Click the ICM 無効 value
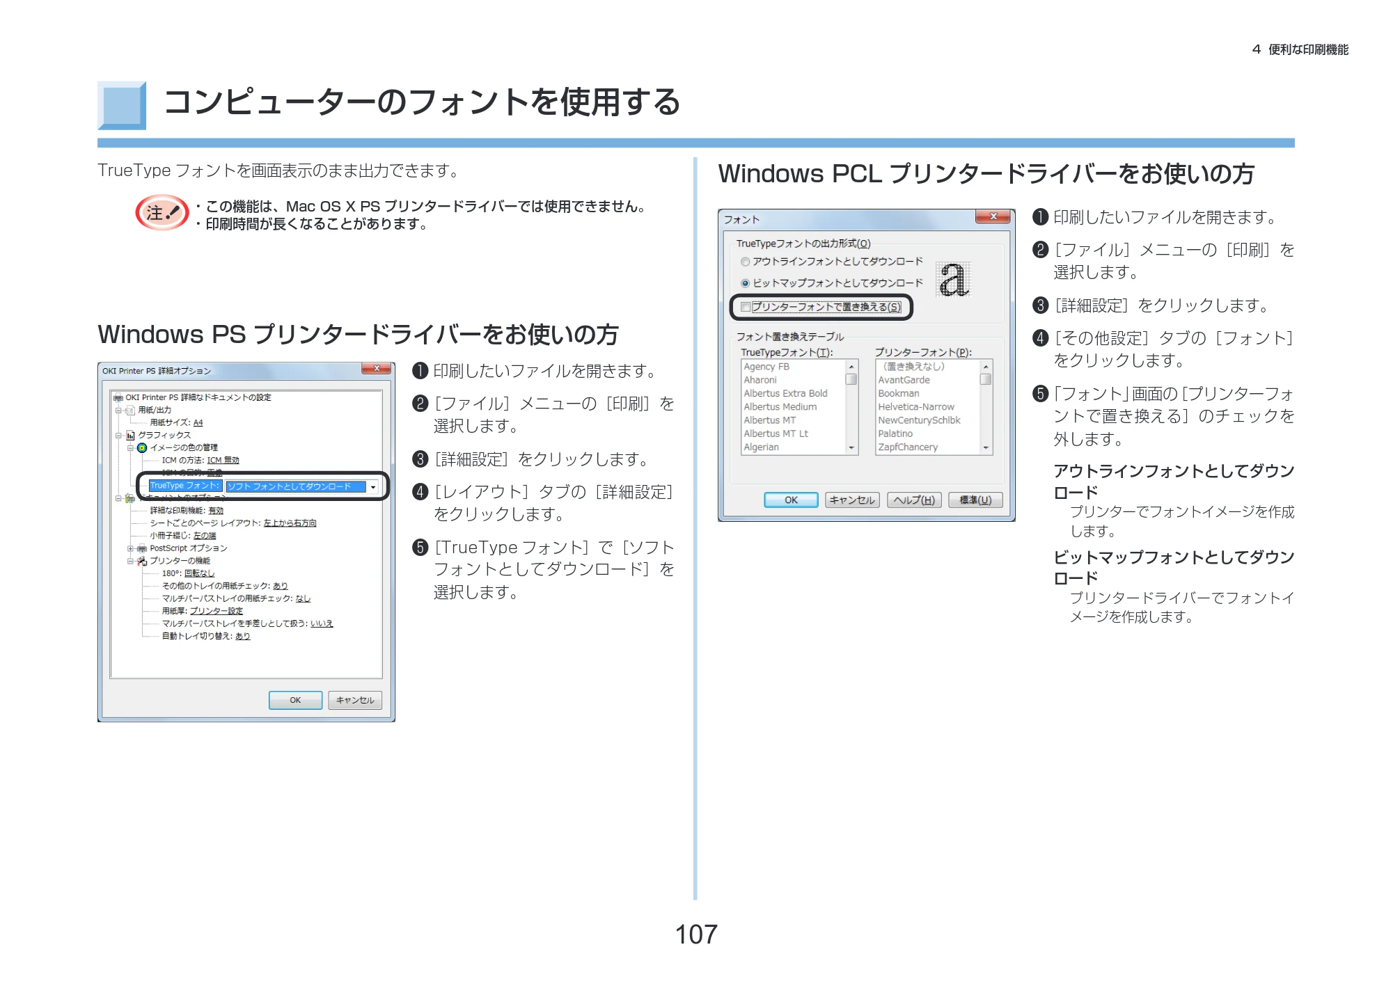Image resolution: width=1393 pixels, height=986 pixels. tap(223, 461)
